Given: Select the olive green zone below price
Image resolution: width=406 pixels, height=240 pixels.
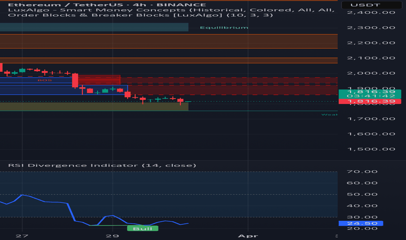Looking at the screenshot, I should click(x=94, y=106).
